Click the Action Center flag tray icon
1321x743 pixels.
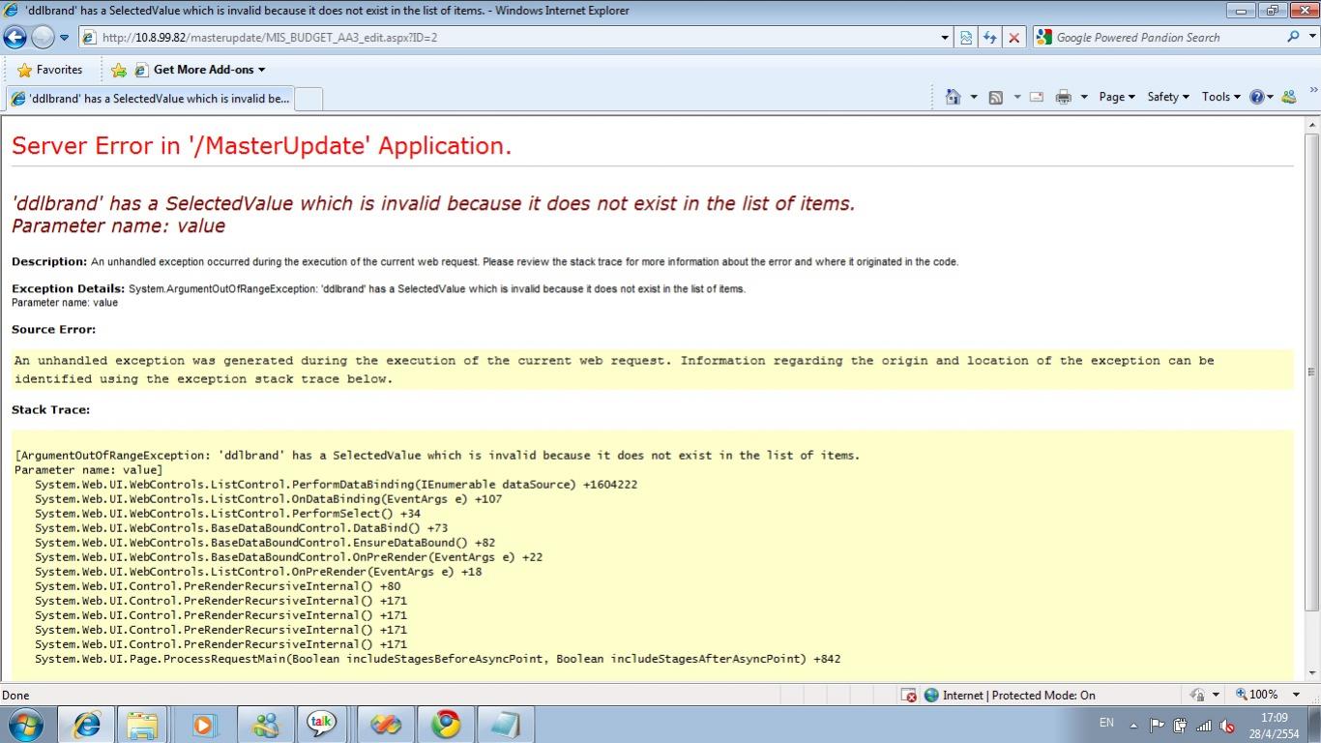click(1157, 726)
